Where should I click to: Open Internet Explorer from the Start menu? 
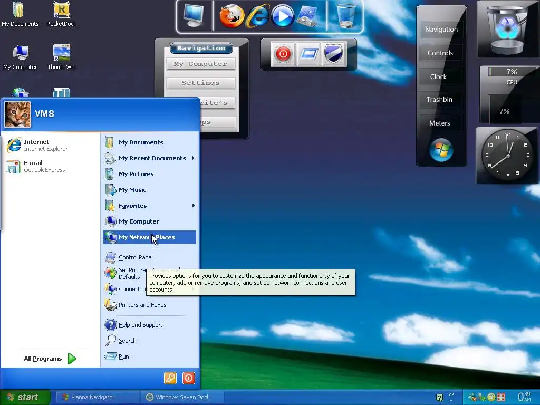pos(50,145)
